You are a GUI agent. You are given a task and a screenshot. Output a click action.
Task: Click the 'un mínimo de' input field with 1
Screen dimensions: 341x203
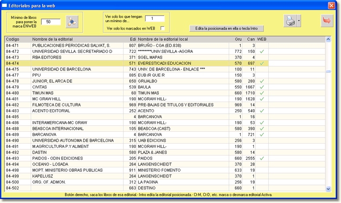pos(155,18)
